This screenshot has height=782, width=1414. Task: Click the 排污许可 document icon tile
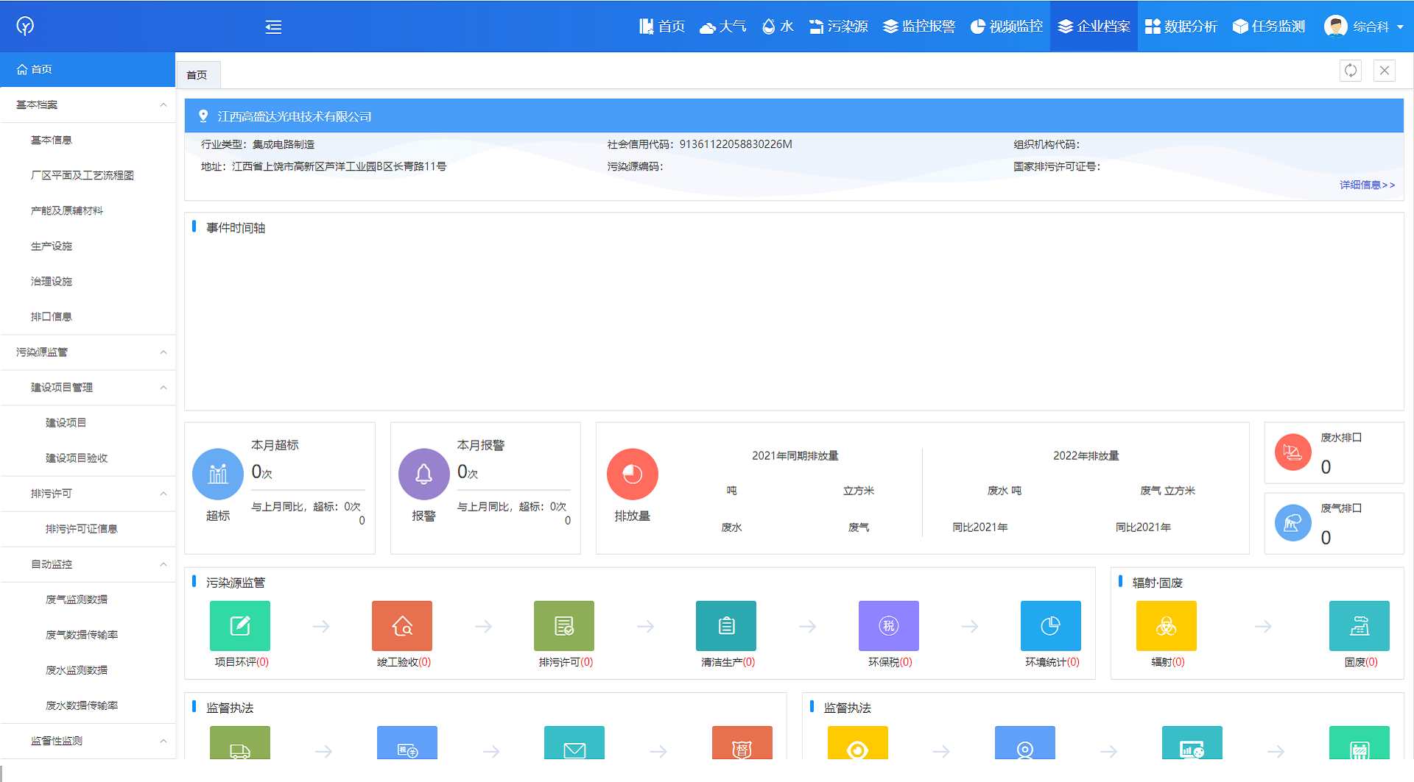[x=563, y=626]
